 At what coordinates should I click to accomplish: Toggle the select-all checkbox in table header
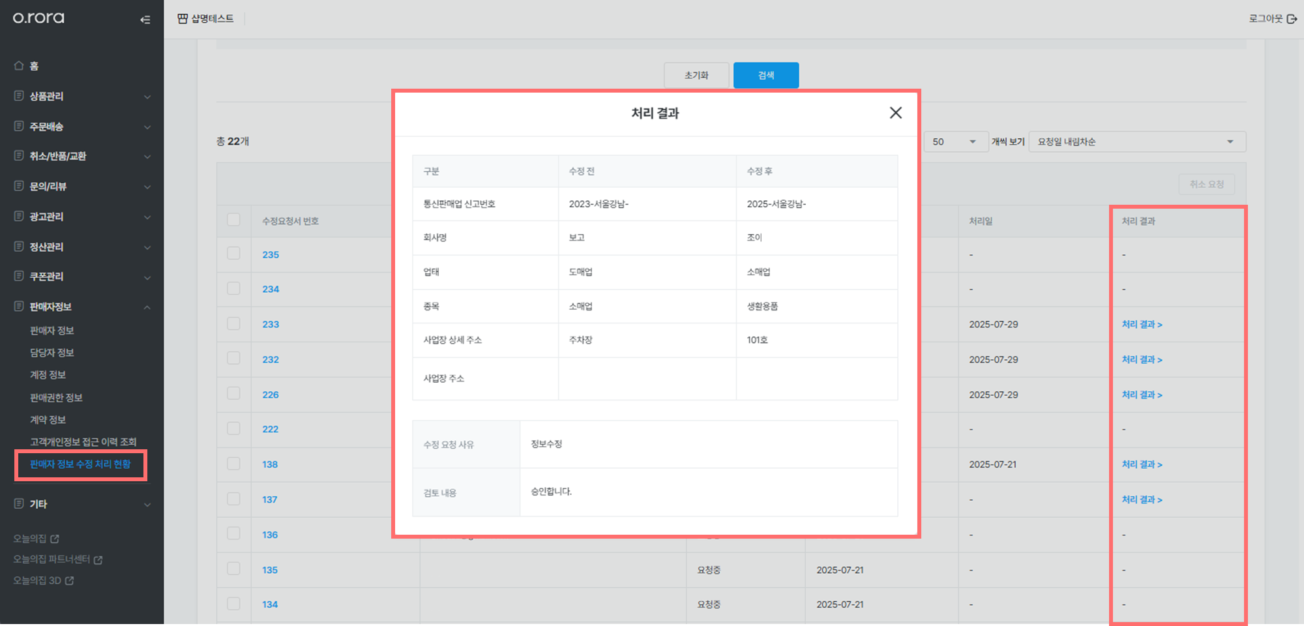pyautogui.click(x=233, y=219)
